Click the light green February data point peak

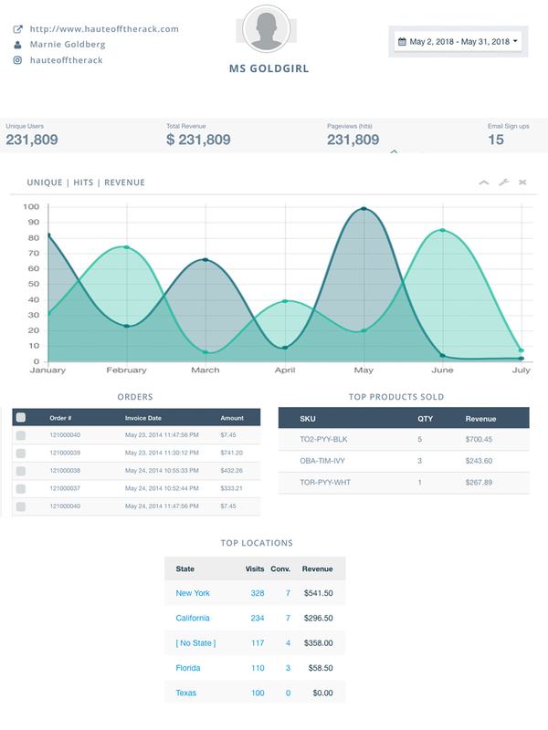127,247
